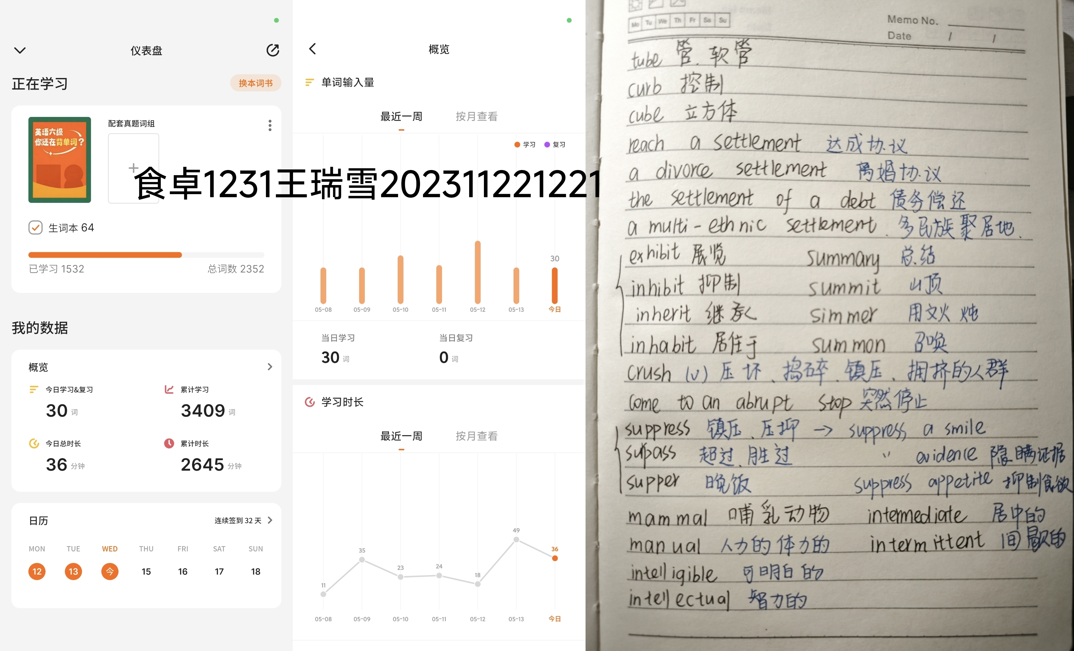Tap the purple 复习 legend dot
This screenshot has height=651, width=1074.
point(547,145)
